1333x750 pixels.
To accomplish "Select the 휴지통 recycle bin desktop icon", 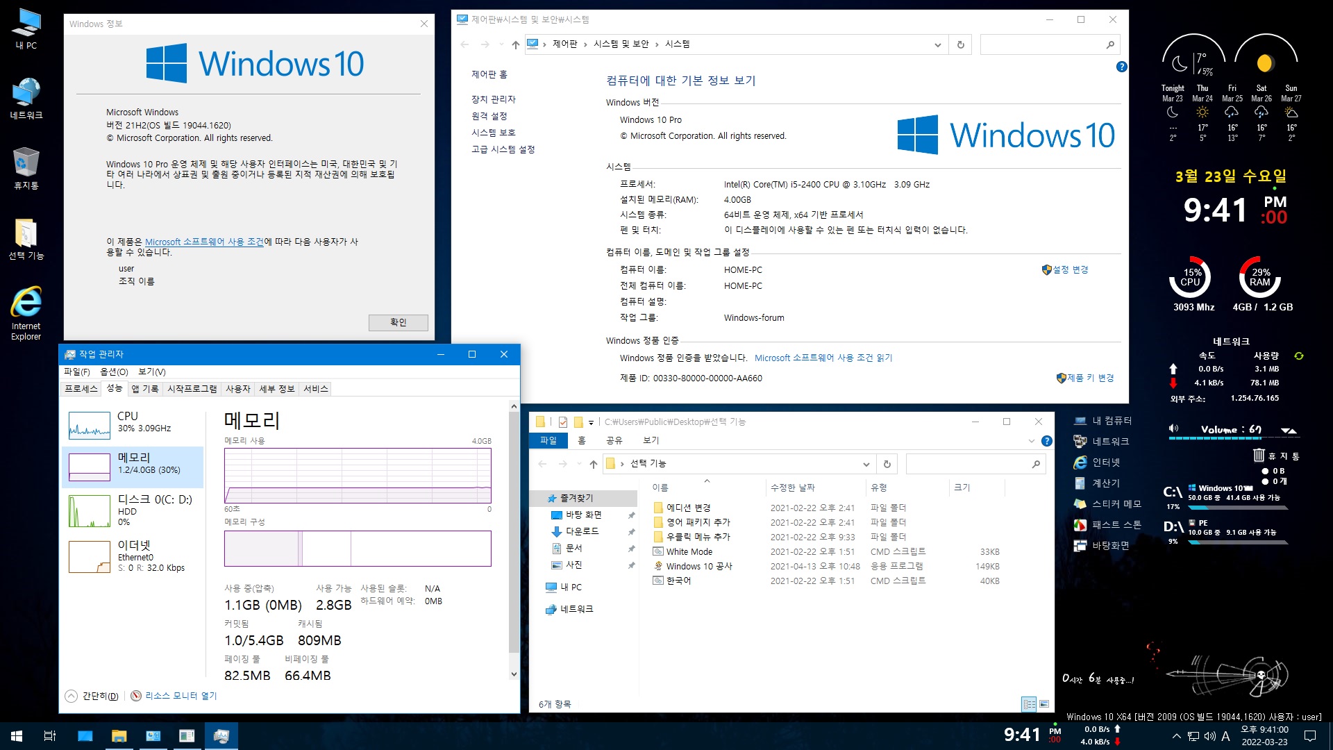I will 26,169.
